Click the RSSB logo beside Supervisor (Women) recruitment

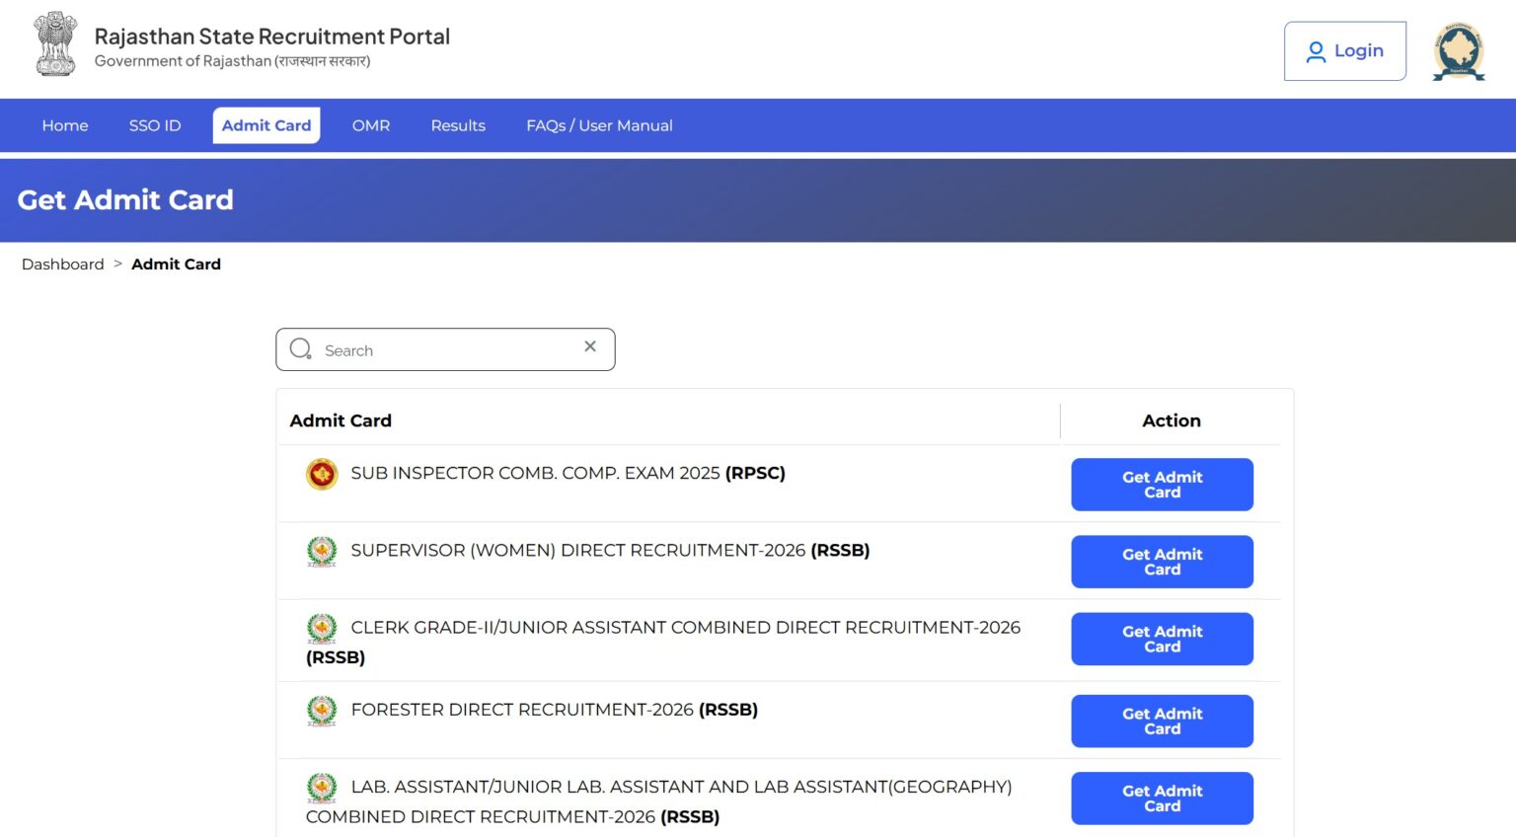tap(322, 552)
